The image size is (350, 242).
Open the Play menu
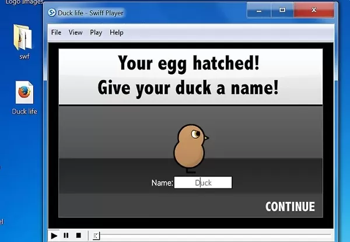[x=96, y=33]
